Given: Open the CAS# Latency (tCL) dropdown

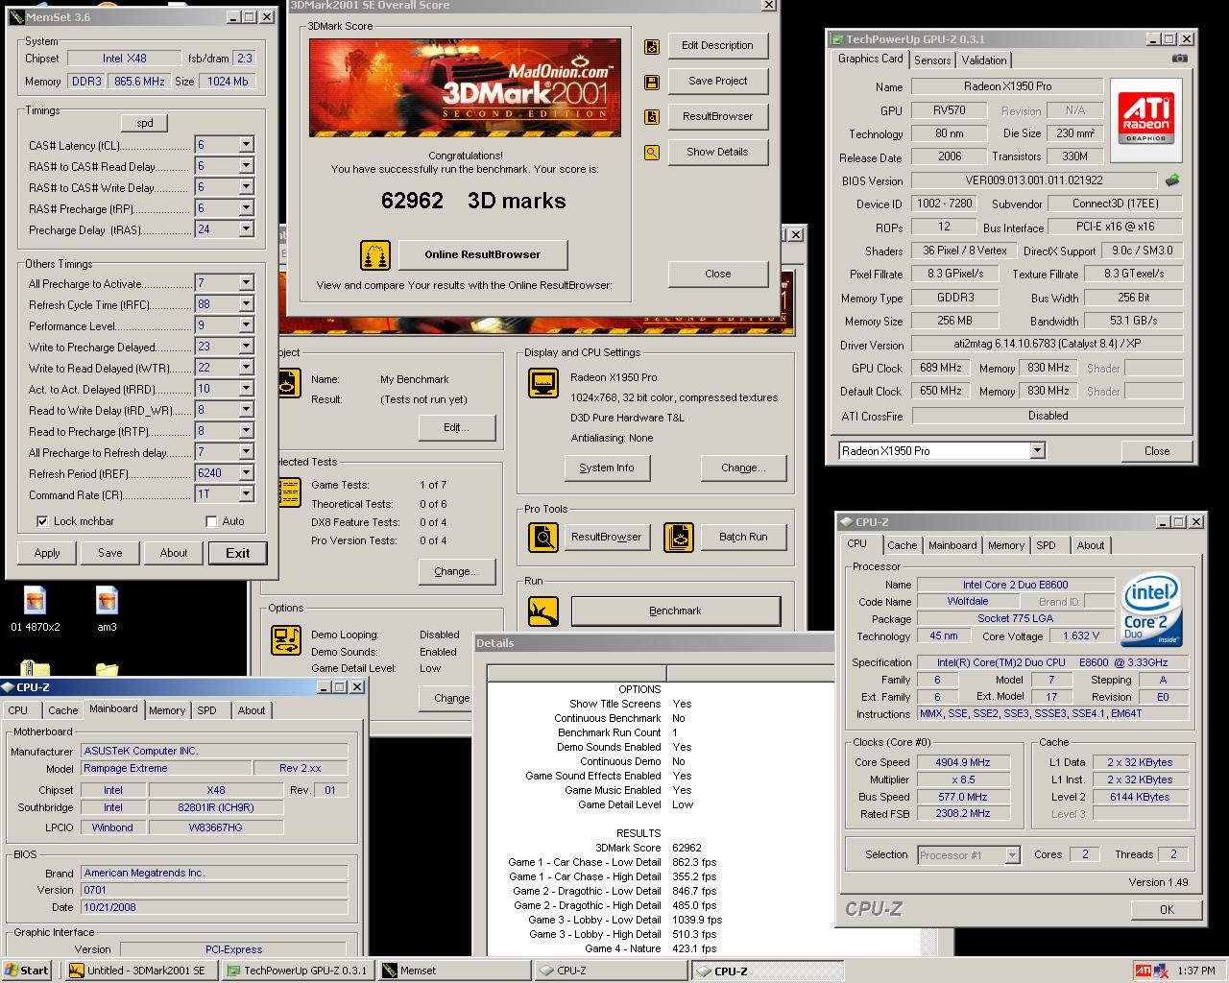Looking at the screenshot, I should coord(246,145).
